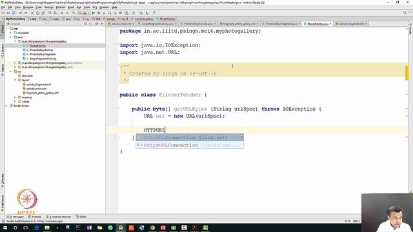Toggle the Build Variants side panel tab
This screenshot has width=413, height=232.
pos(3,203)
